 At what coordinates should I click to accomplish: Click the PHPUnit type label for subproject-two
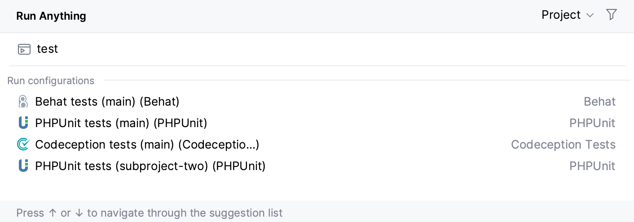click(592, 166)
